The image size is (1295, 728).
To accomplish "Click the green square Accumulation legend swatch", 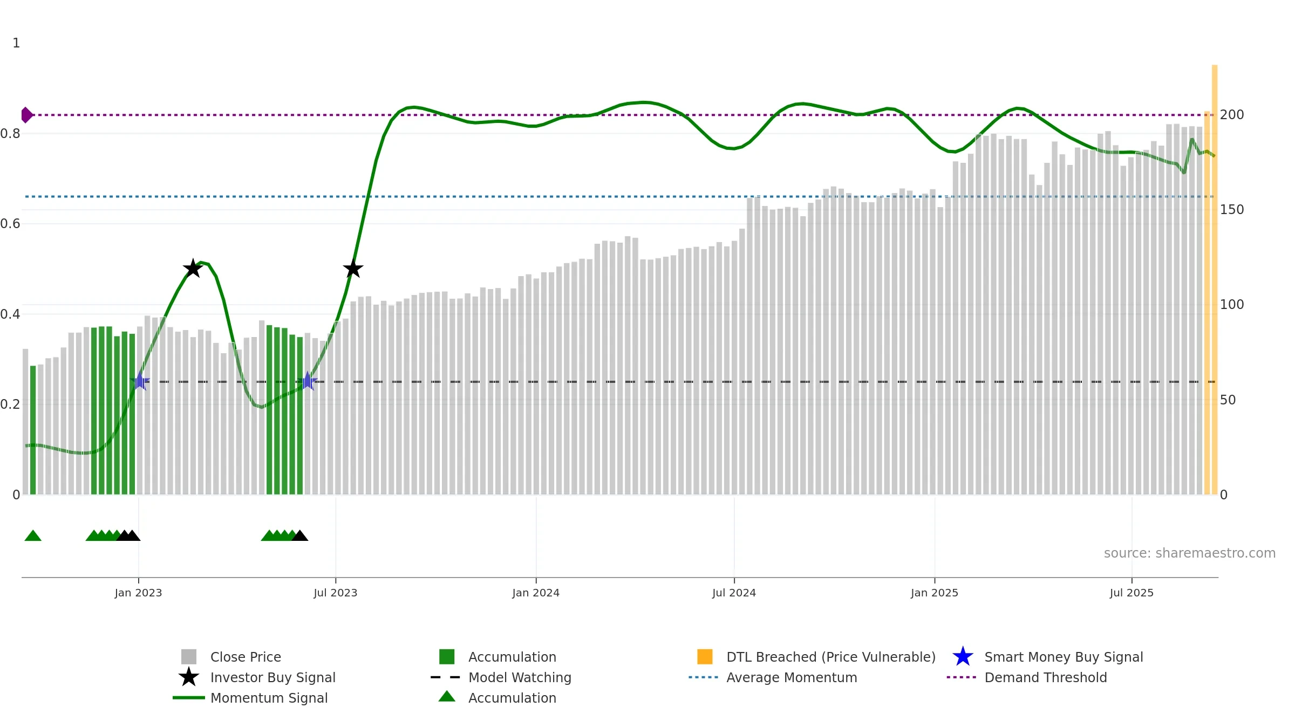I will point(447,657).
